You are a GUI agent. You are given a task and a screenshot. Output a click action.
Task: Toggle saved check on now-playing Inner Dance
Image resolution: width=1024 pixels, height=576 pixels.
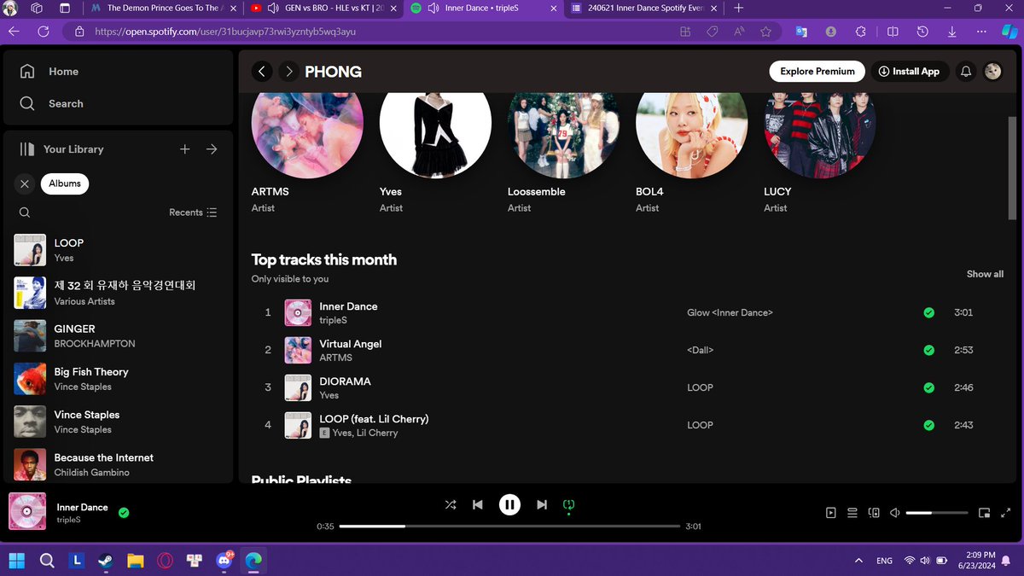click(x=124, y=513)
